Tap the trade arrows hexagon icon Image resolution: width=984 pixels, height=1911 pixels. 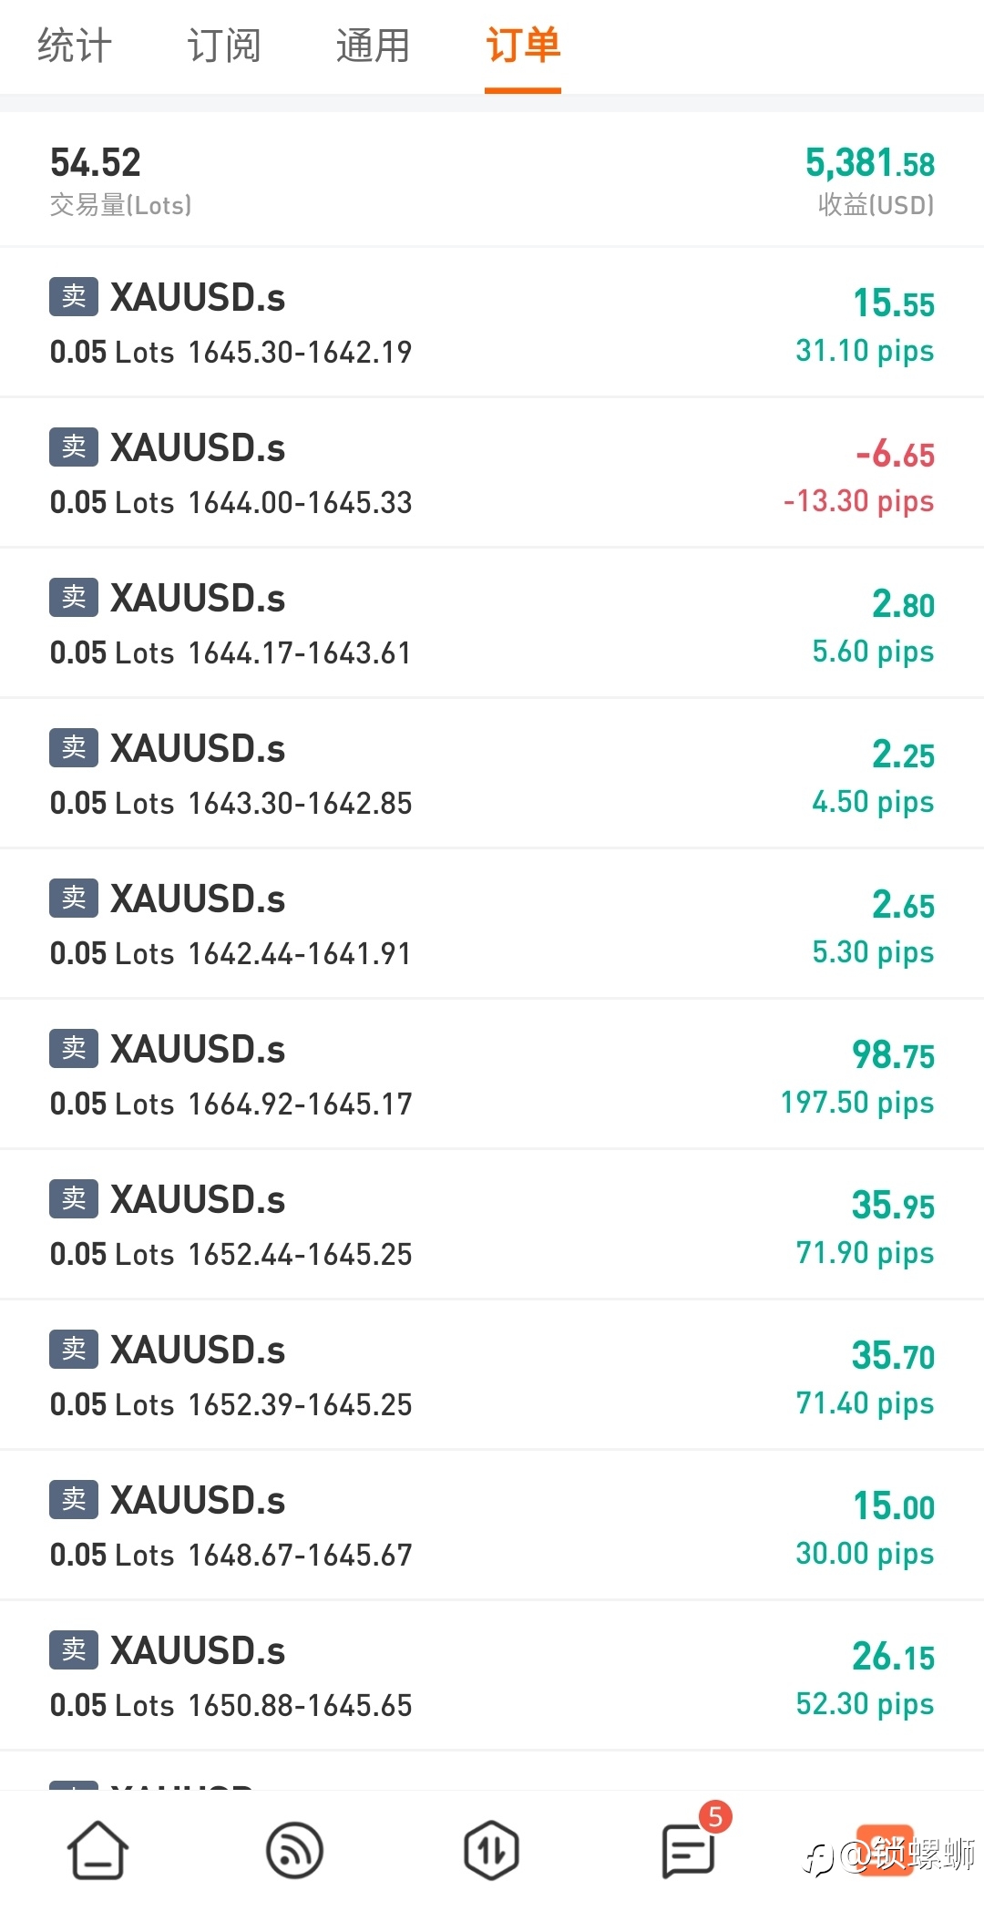coord(491,1850)
